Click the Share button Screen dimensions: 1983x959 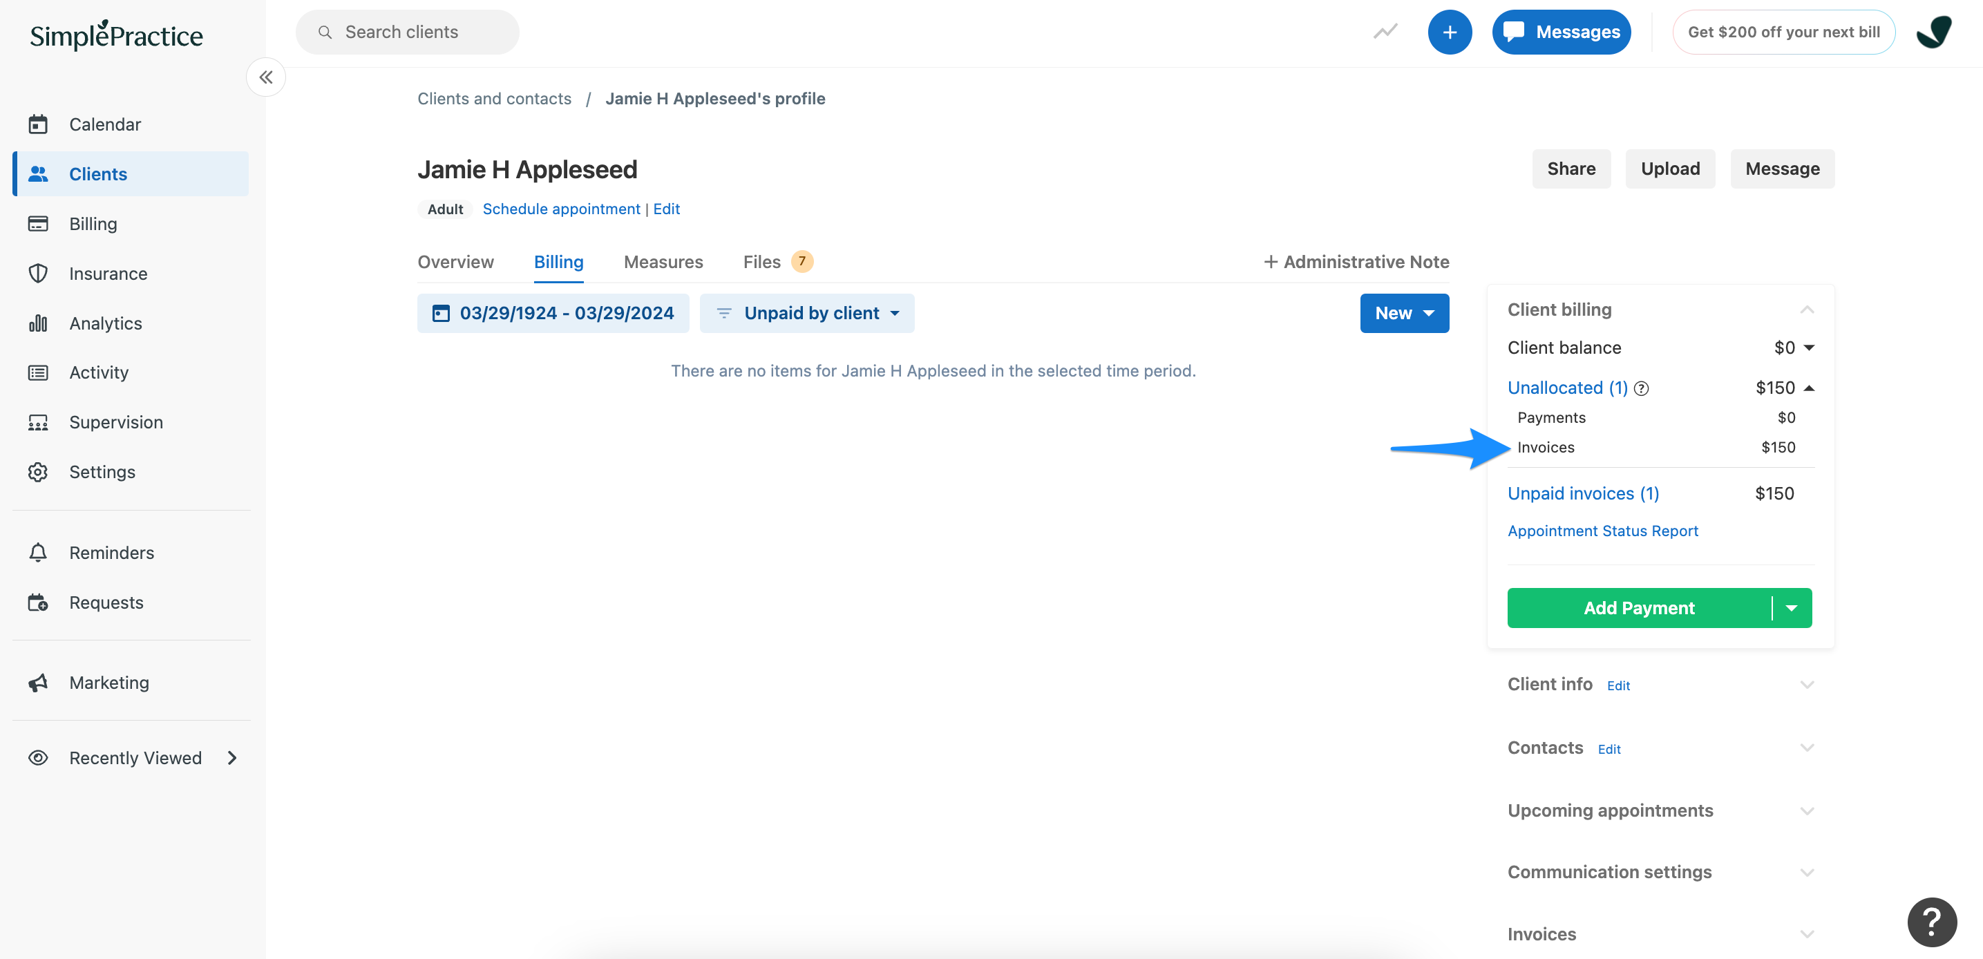click(1571, 169)
